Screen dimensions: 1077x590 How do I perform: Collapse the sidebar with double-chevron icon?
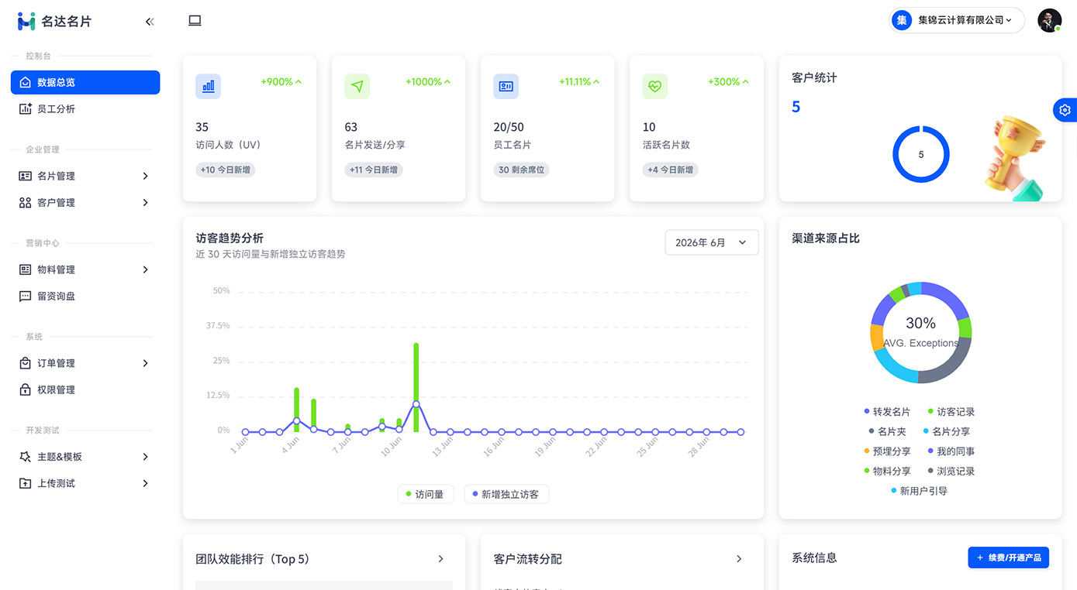[x=150, y=22]
